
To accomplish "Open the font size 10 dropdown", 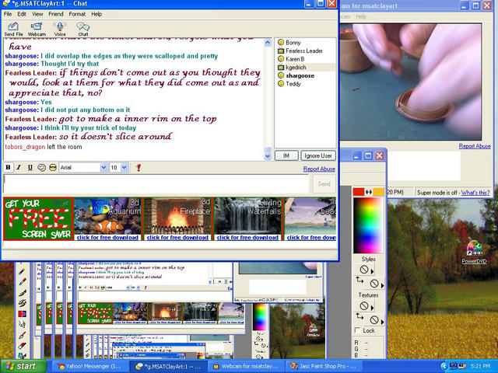I will (x=124, y=168).
